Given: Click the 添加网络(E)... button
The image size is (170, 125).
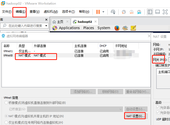Looking at the screenshot, I should pyautogui.click(x=83, y=92).
